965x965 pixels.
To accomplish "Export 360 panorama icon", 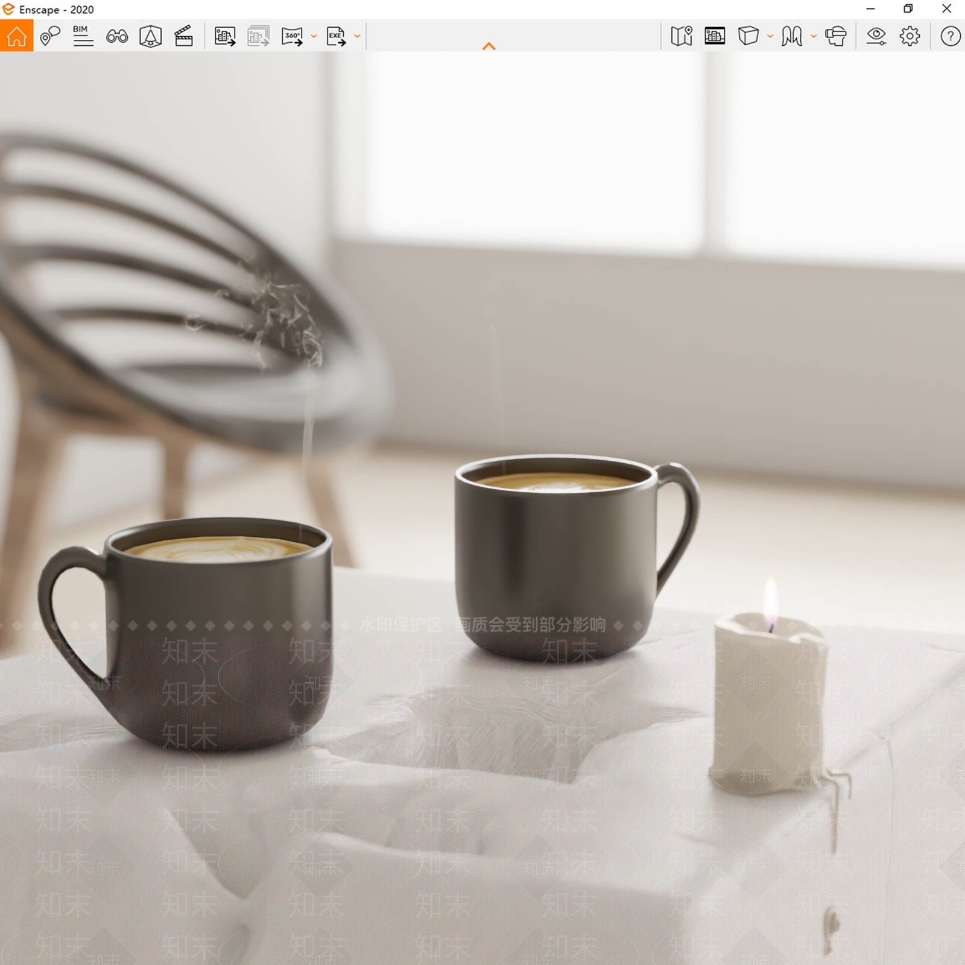I will point(292,36).
